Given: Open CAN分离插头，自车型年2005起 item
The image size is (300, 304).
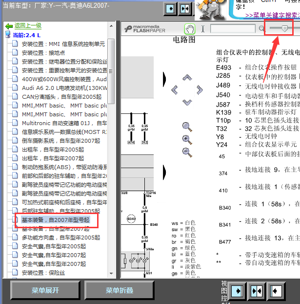Looking at the screenshot, I should tap(62, 97).
